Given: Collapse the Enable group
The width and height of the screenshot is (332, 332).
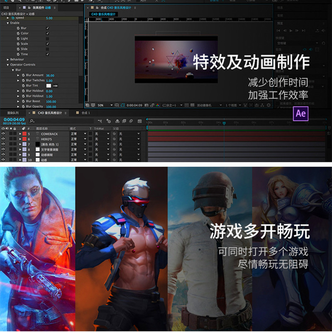Looking at the screenshot, I should click(x=7, y=23).
